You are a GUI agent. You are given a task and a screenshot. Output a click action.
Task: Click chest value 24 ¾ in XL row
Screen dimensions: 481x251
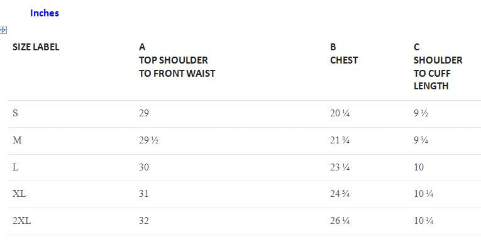tap(340, 194)
